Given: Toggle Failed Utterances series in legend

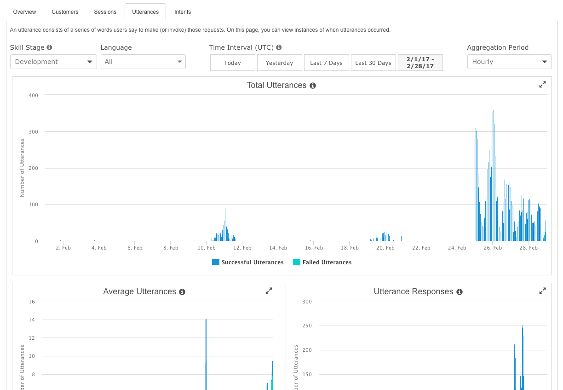Looking at the screenshot, I should pos(322,262).
